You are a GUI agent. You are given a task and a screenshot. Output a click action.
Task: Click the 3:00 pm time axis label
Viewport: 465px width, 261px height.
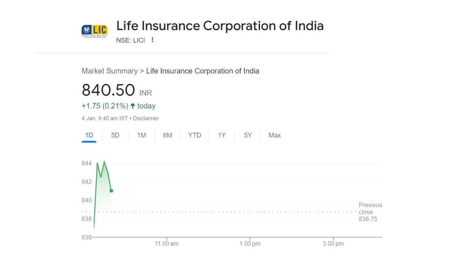333,244
